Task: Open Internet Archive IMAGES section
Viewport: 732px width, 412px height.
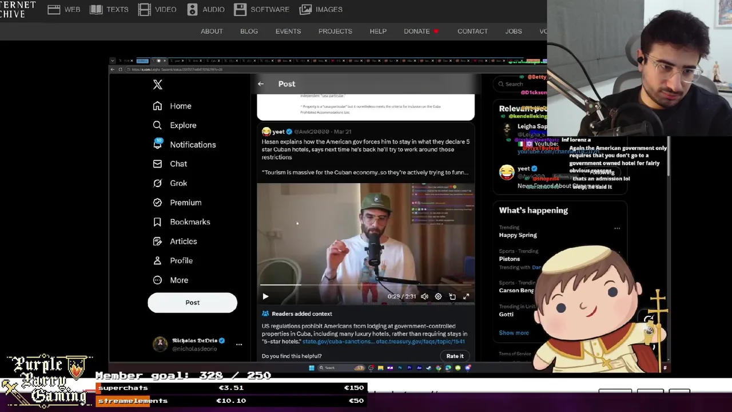Action: coord(321,9)
